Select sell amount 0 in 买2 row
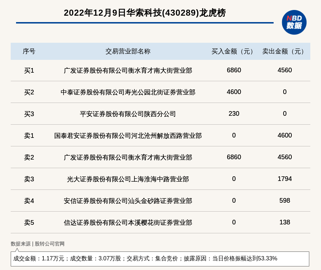Screen dimensions: 321x270 (285, 92)
